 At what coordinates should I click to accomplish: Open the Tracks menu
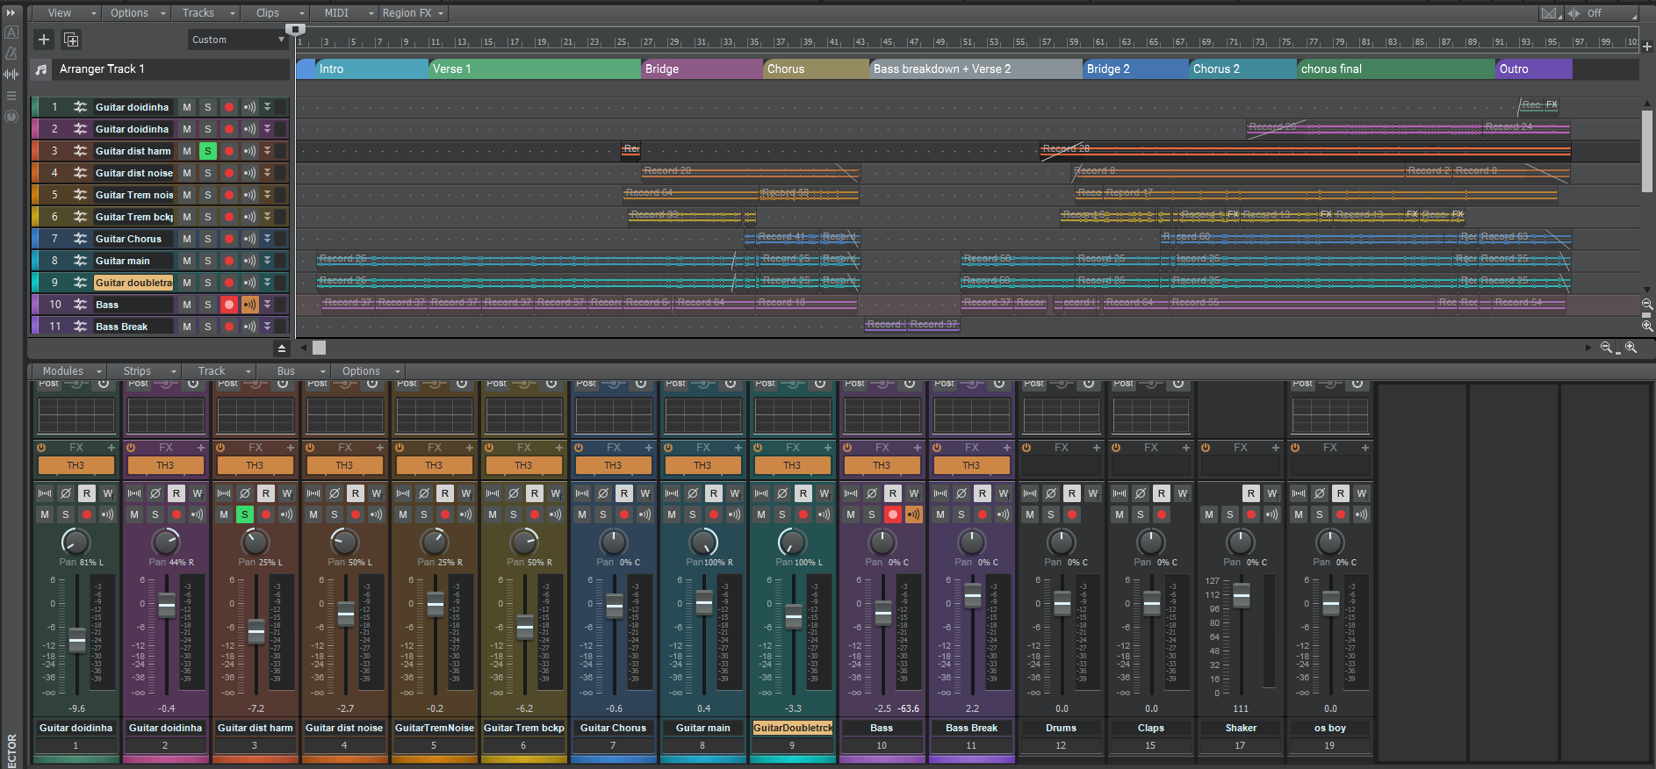pyautogui.click(x=206, y=13)
